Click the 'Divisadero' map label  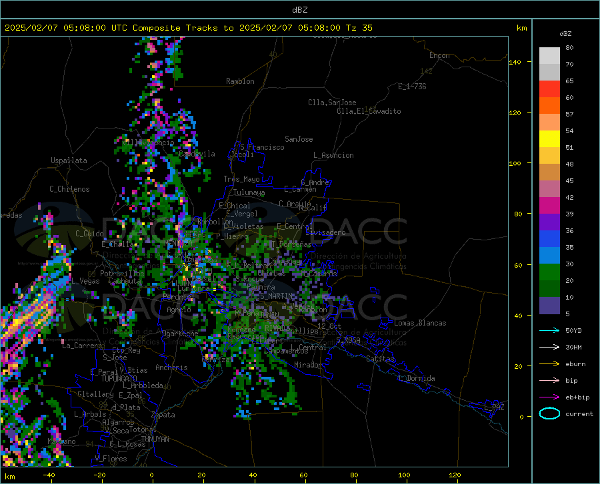325,232
